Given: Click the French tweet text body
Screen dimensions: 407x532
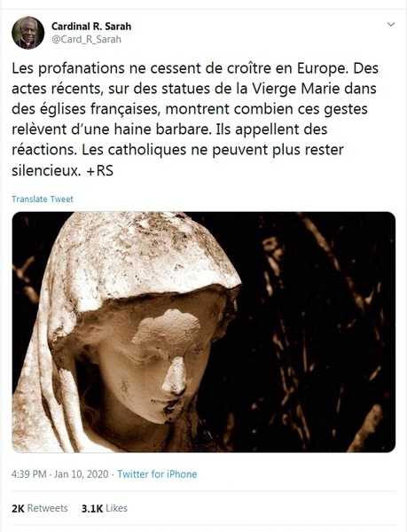Looking at the screenshot, I should coord(195,119).
